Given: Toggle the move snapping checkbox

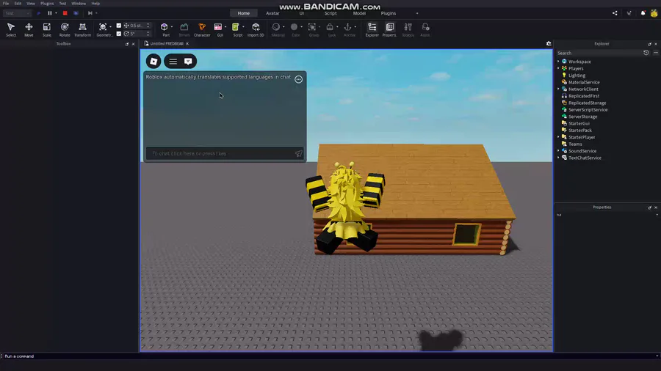Looking at the screenshot, I should 119,26.
